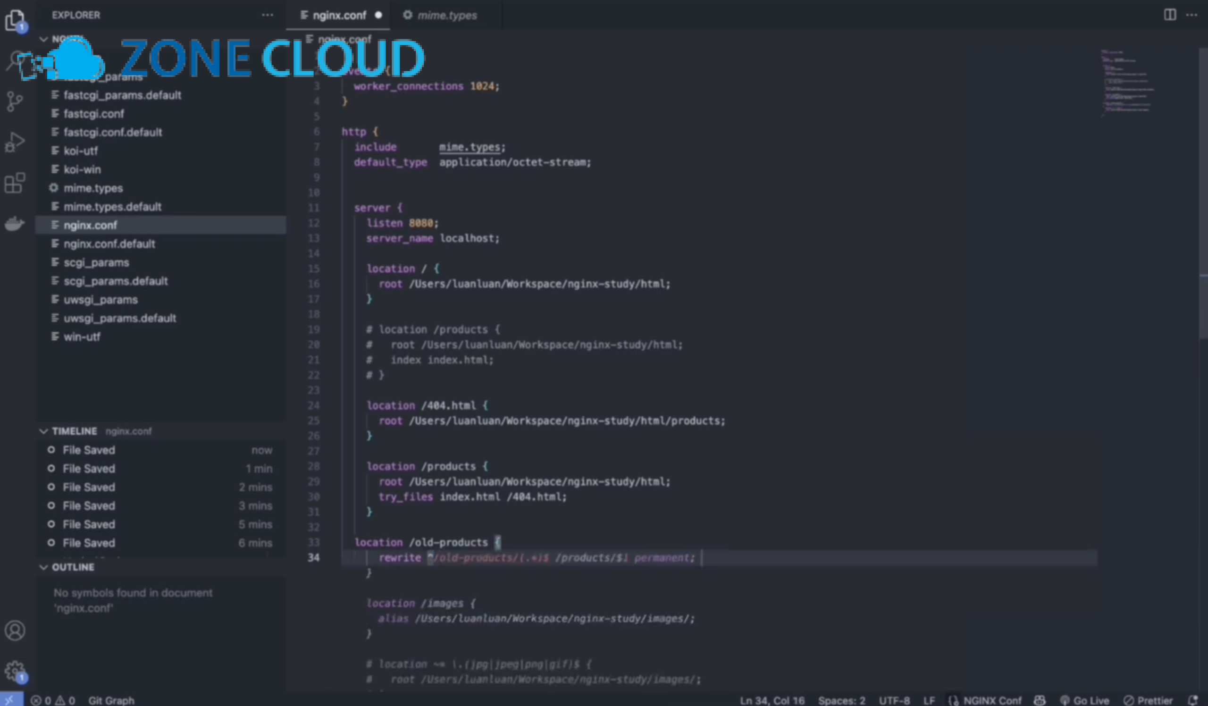The height and width of the screenshot is (706, 1208).
Task: Open scgi_params file
Action: point(161,263)
